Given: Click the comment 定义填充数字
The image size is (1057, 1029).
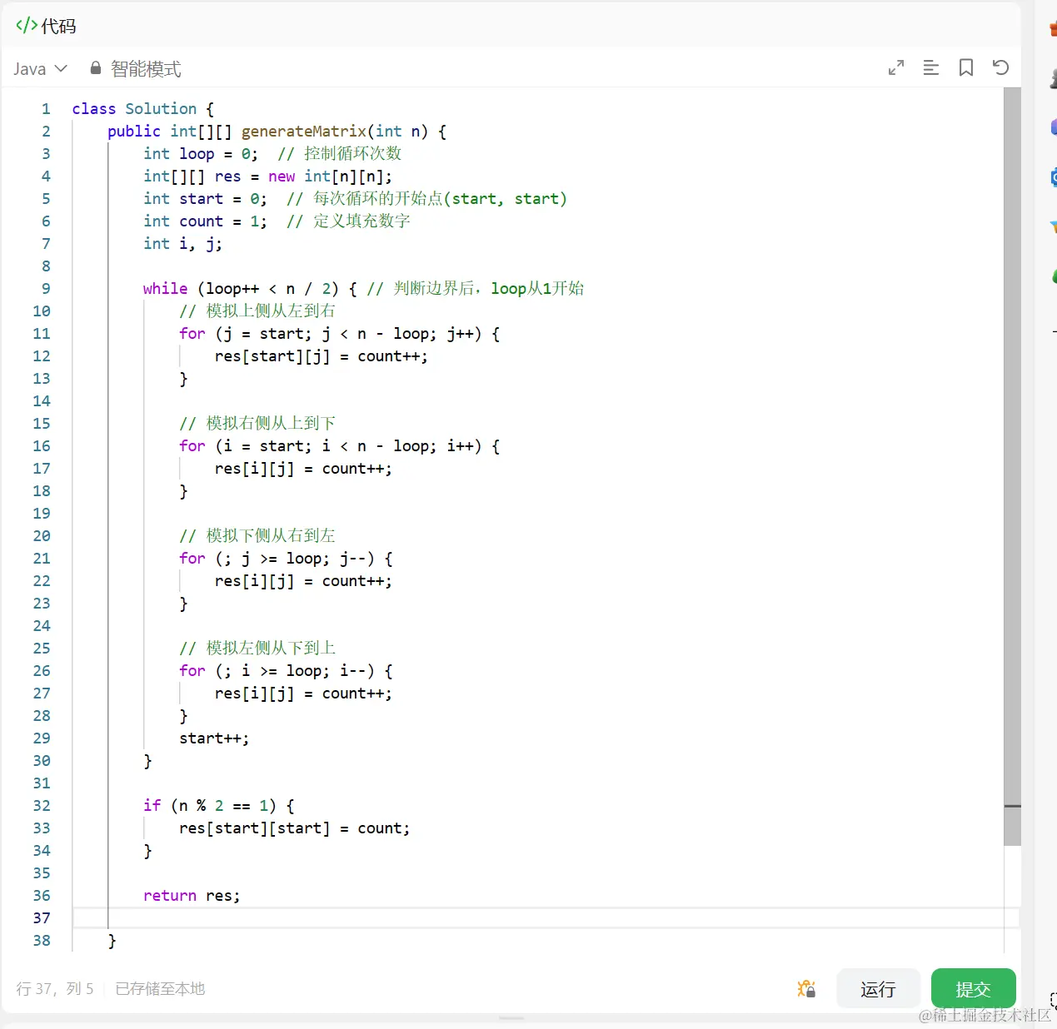Looking at the screenshot, I should pos(361,221).
